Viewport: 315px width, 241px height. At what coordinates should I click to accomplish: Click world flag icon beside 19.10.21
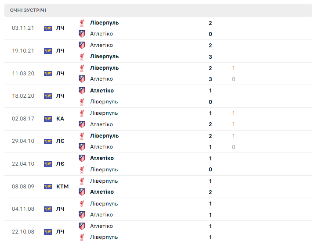click(48, 51)
